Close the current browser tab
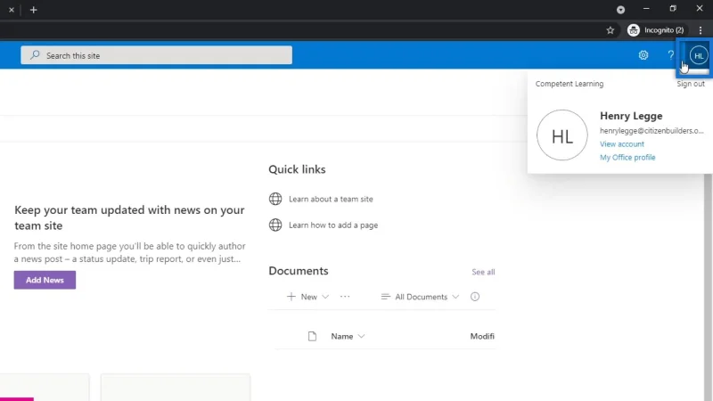713x401 pixels. [12, 10]
